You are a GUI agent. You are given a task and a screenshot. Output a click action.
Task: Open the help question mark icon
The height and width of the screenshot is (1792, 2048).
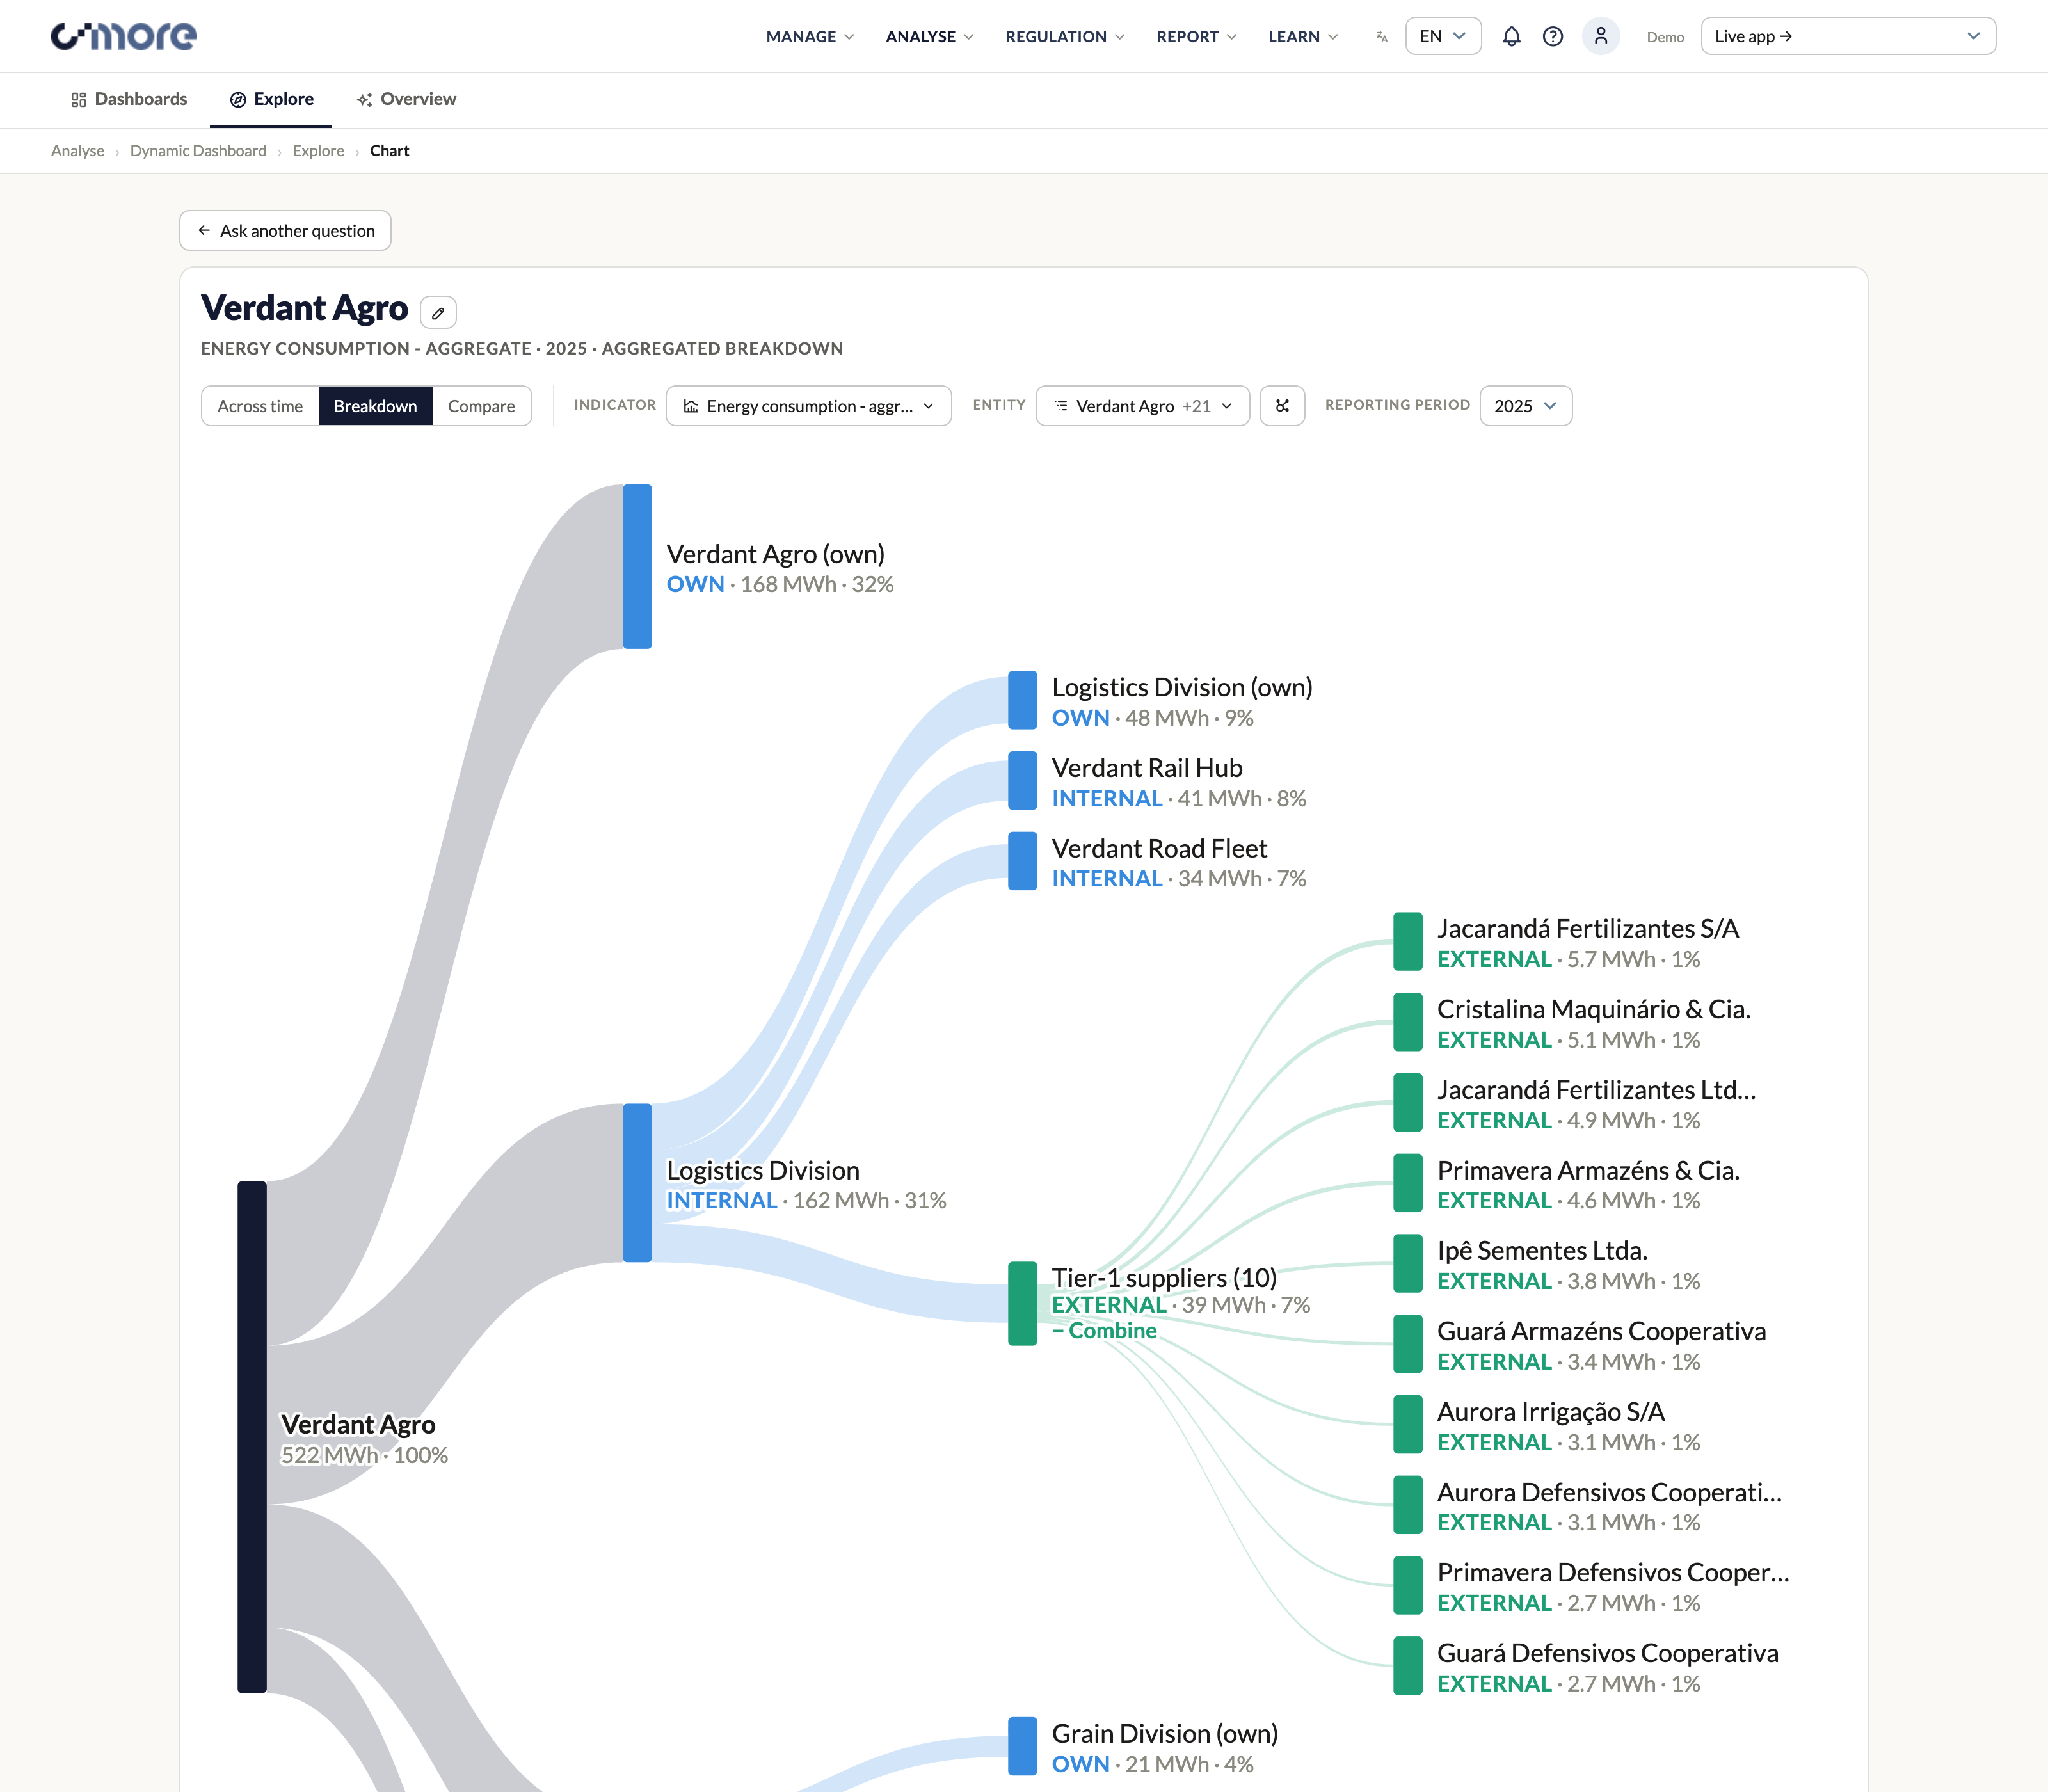[1552, 36]
